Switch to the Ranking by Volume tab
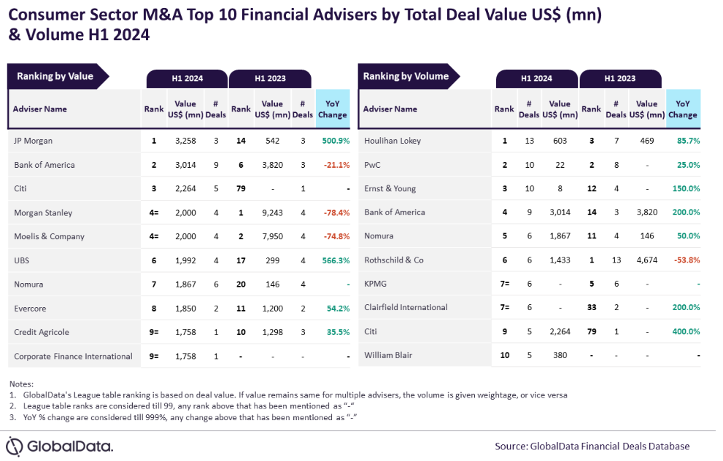723x461 pixels. coord(406,76)
